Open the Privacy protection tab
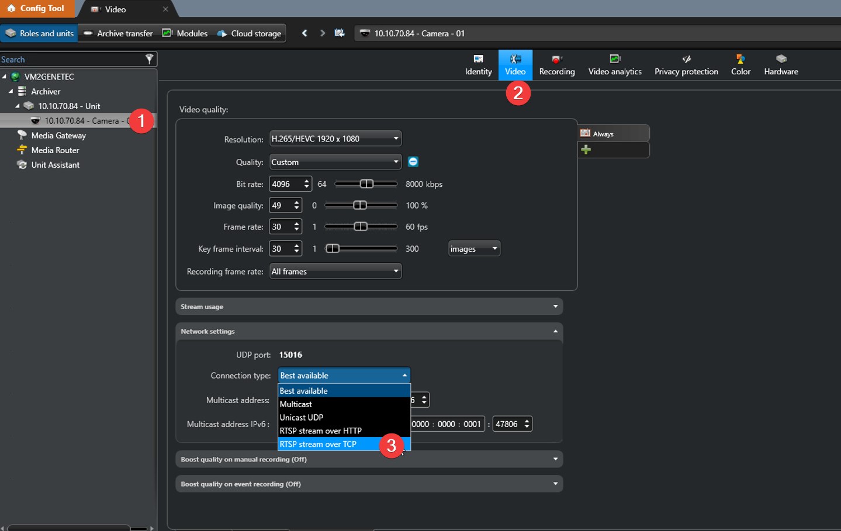The width and height of the screenshot is (841, 531). (686, 65)
